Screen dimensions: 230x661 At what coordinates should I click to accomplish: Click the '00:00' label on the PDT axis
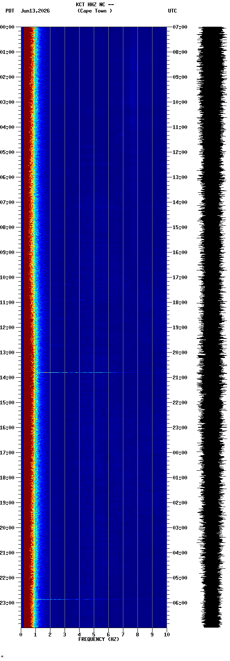(x=7, y=27)
